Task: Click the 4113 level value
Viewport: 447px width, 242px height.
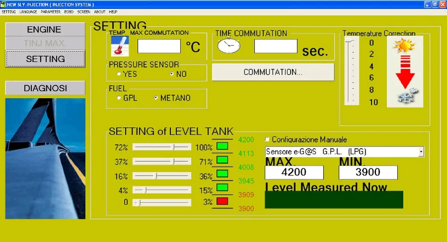Action: (x=246, y=154)
